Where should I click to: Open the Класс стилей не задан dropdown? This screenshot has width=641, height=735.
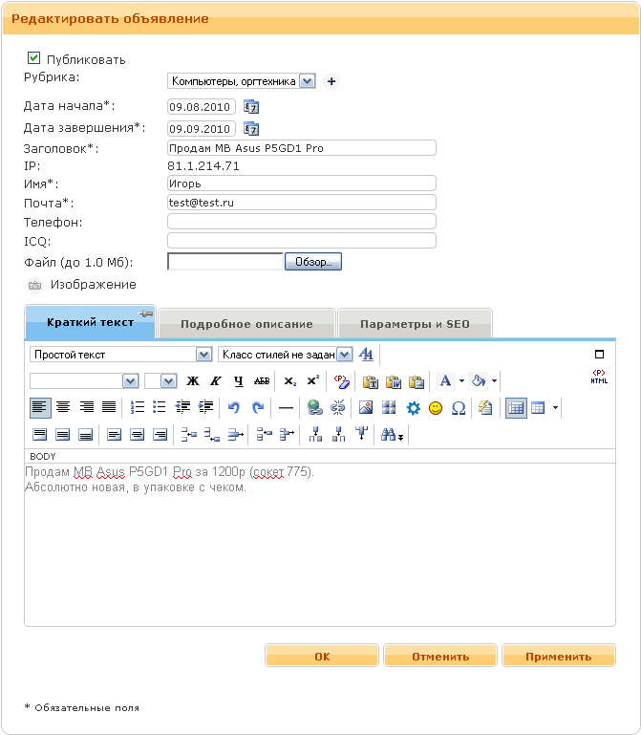pos(344,355)
